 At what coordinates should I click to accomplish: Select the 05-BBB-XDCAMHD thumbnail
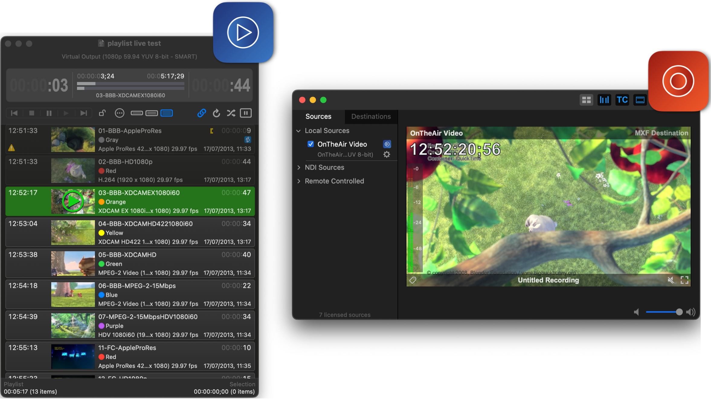[x=73, y=263]
